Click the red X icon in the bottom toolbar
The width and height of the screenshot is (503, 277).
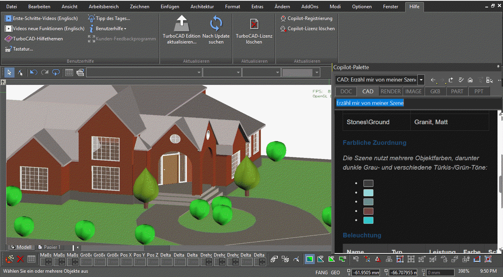click(x=20, y=259)
